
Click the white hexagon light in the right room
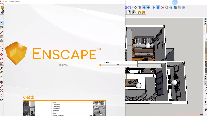point(174,82)
